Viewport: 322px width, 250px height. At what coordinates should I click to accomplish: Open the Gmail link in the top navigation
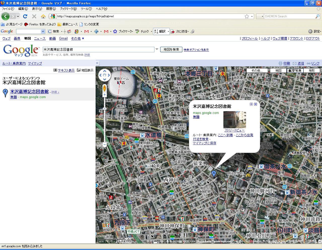click(x=63, y=38)
